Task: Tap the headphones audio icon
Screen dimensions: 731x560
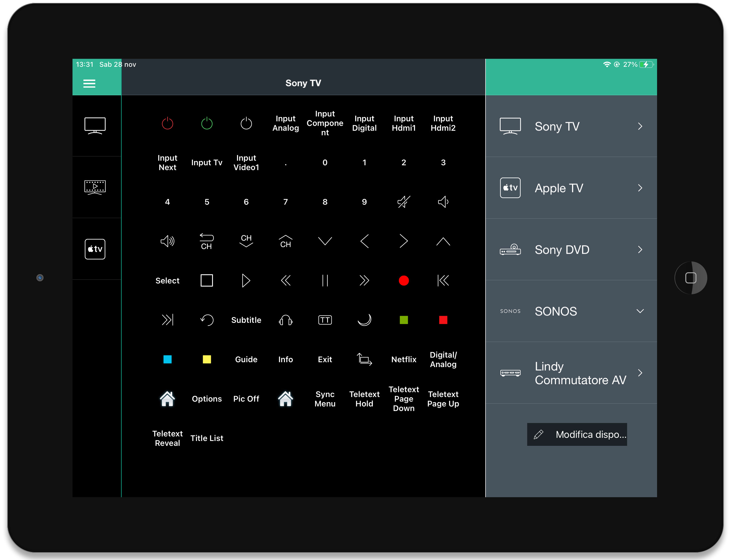Action: (285, 320)
